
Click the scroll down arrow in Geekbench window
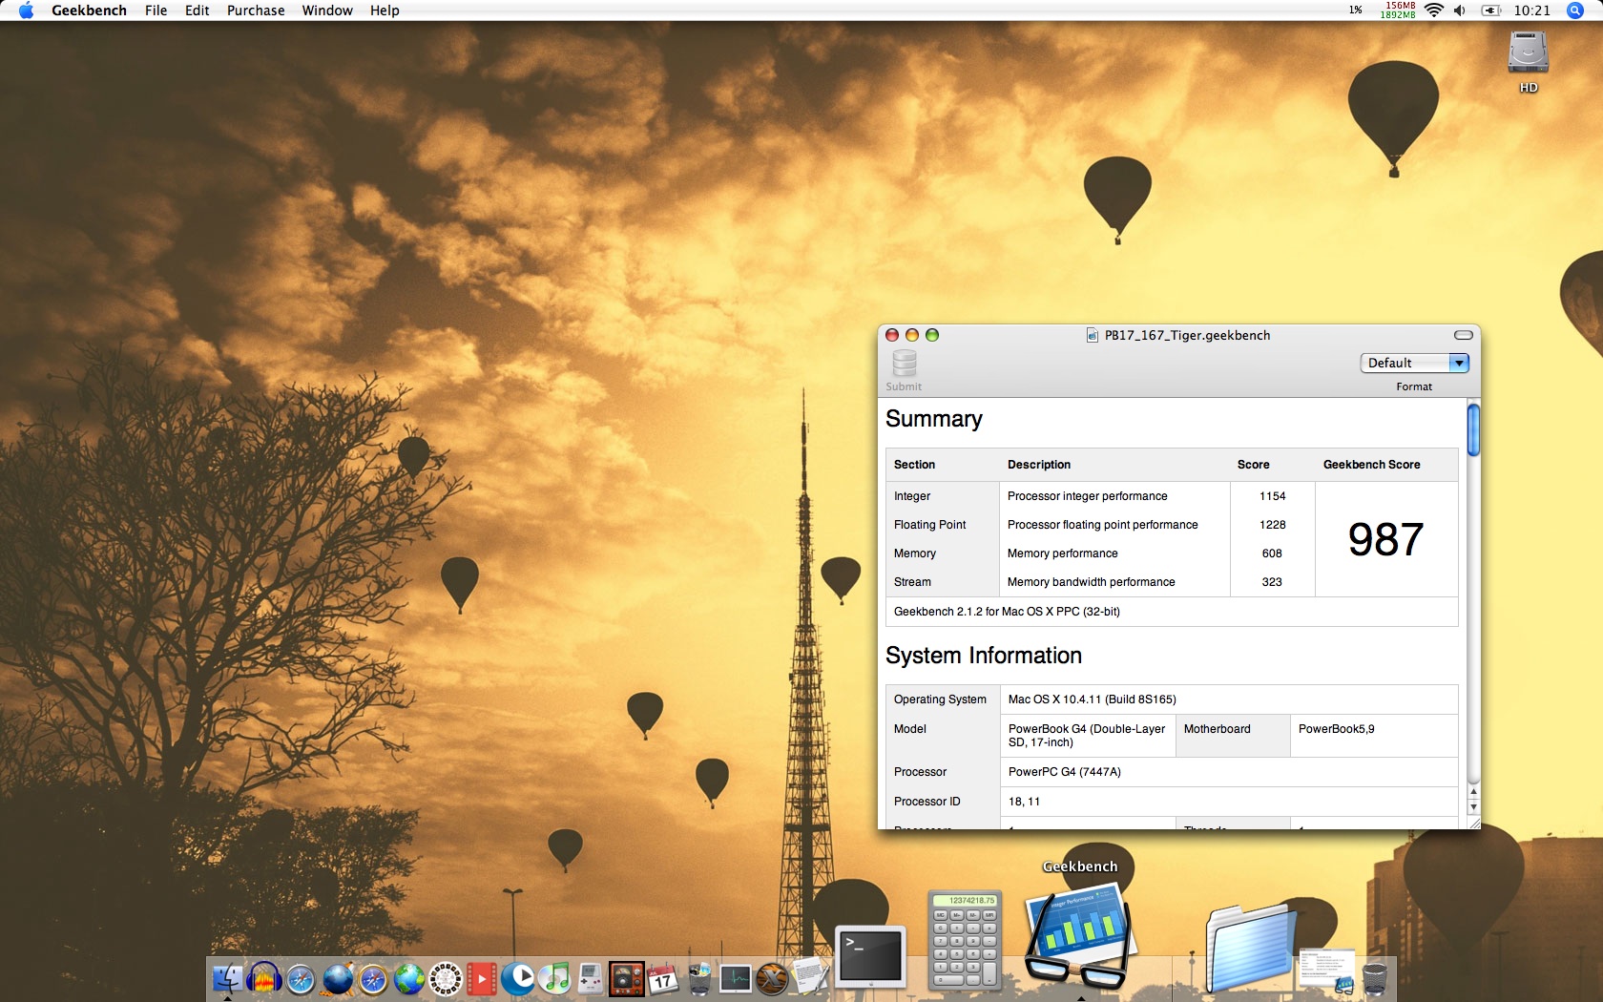click(1473, 807)
